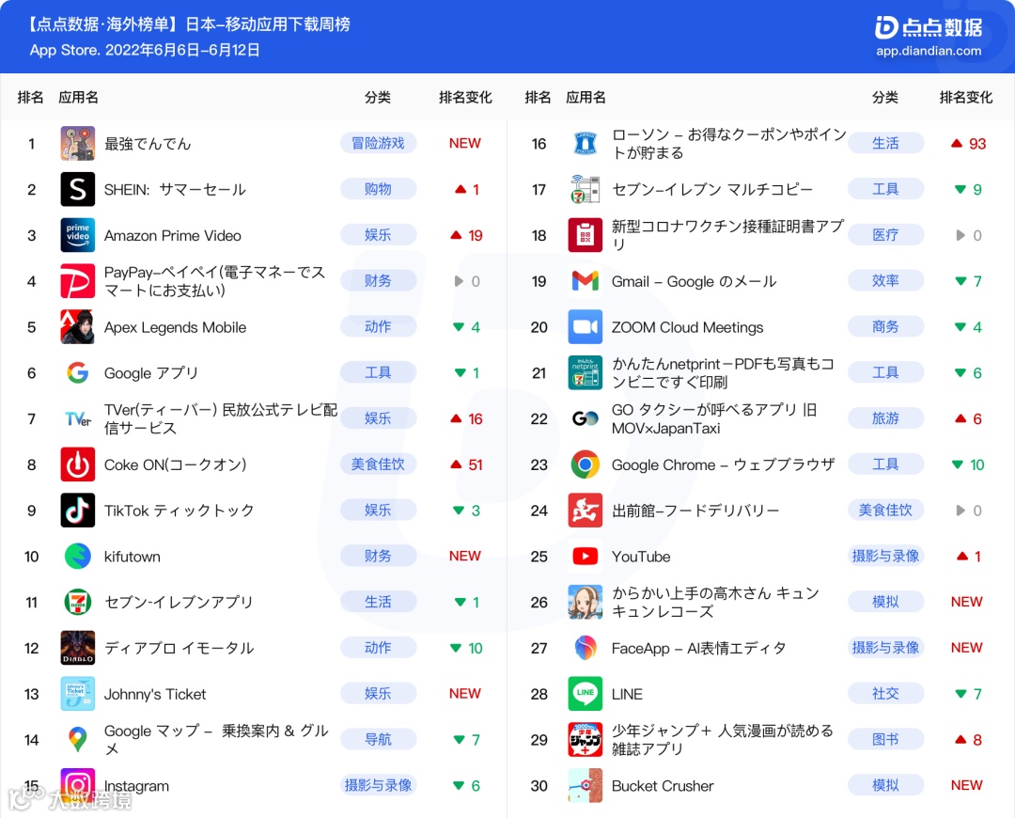Click the 效率 tag for Gmail

click(x=885, y=281)
